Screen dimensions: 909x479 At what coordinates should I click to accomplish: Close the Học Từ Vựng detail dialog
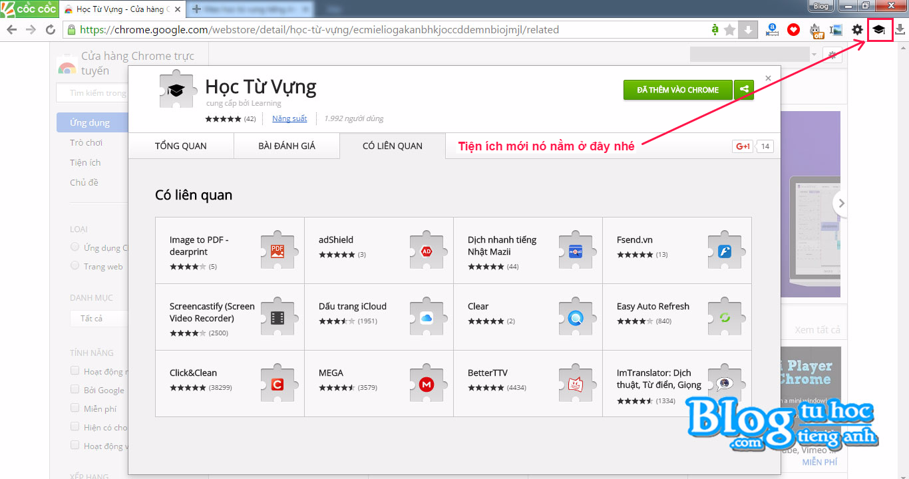pos(768,78)
